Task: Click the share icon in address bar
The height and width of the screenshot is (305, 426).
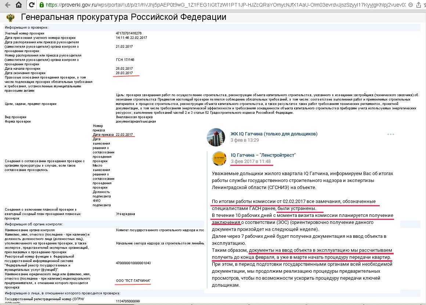Action: (419, 5)
